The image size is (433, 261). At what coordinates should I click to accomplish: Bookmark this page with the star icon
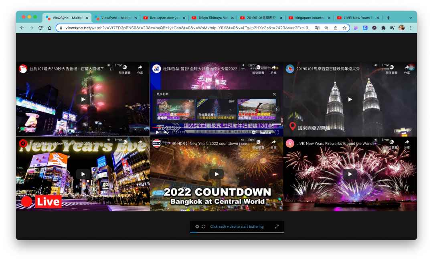pos(344,28)
